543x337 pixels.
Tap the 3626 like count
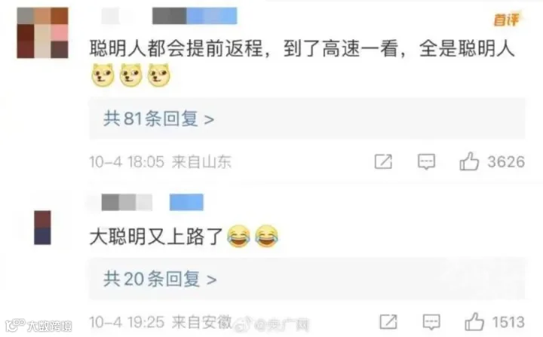pyautogui.click(x=506, y=162)
